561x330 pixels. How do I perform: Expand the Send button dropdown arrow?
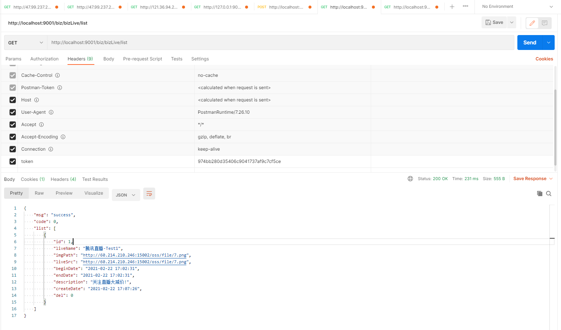549,42
